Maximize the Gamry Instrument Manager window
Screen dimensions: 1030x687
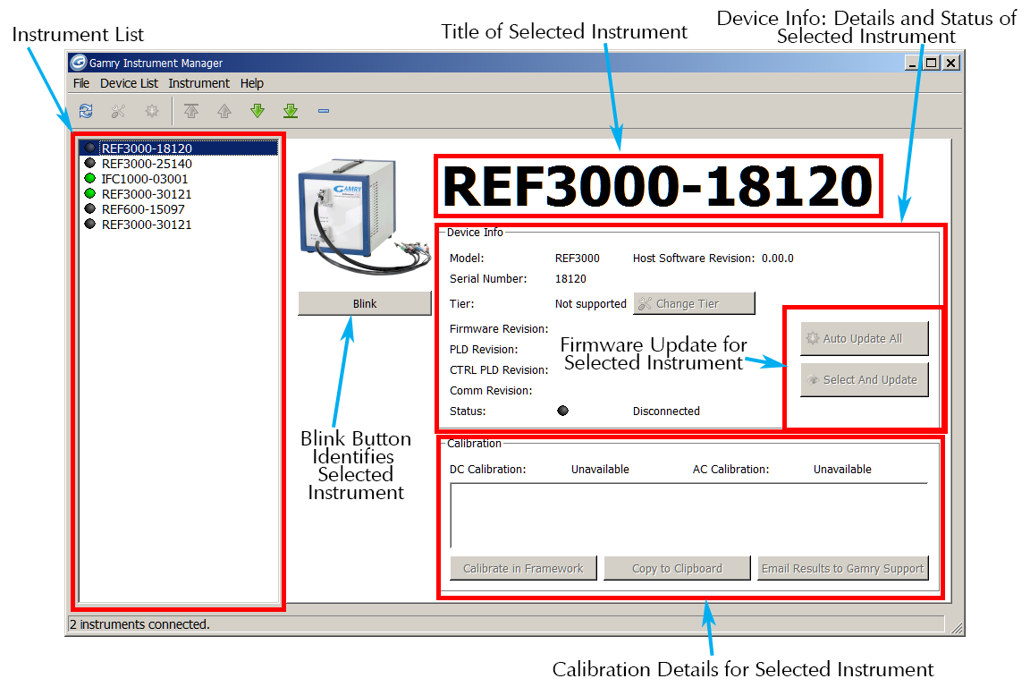(931, 64)
